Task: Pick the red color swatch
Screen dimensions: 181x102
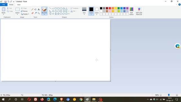Action: (x=110, y=8)
